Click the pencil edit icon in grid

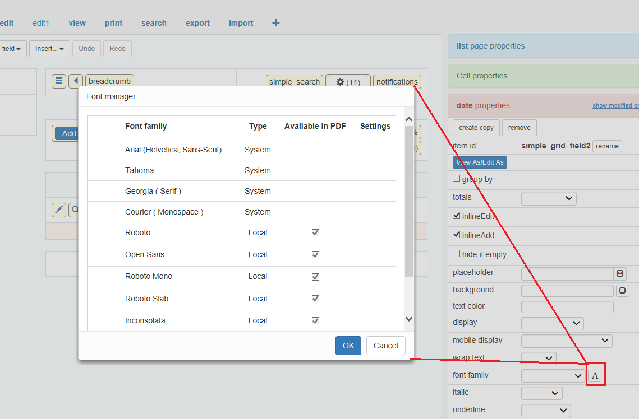point(59,210)
